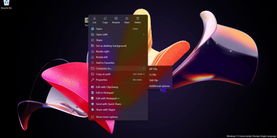
Task: Select Copy as path
Action: tap(118, 74)
